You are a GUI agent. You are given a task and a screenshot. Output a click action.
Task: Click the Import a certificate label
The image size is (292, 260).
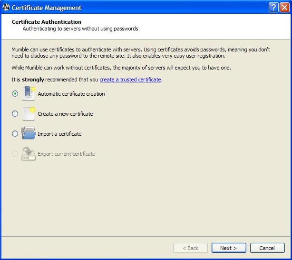point(59,134)
